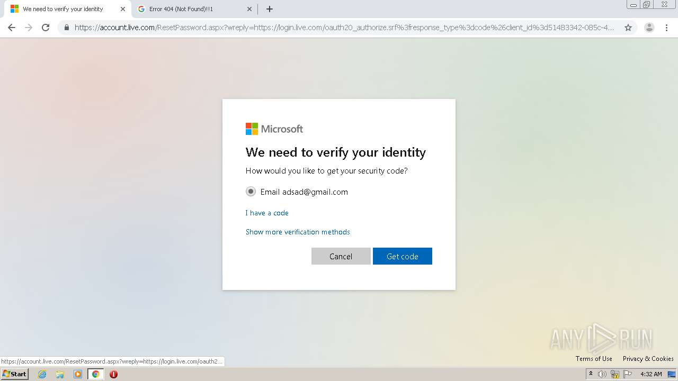Click the red Opera icon on taskbar
Viewport: 678px width, 381px height.
(x=113, y=374)
